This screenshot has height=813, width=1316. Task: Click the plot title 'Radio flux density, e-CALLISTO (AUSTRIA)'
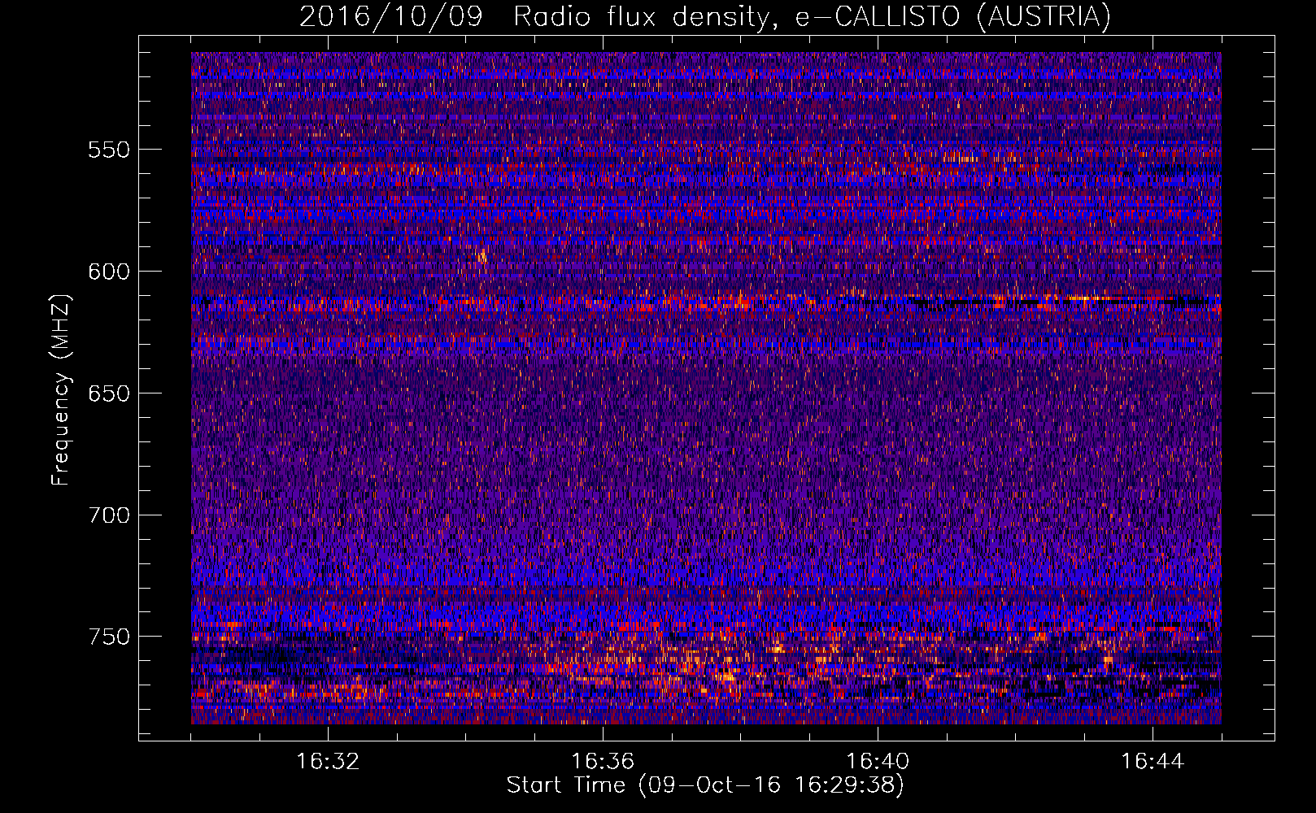point(812,16)
